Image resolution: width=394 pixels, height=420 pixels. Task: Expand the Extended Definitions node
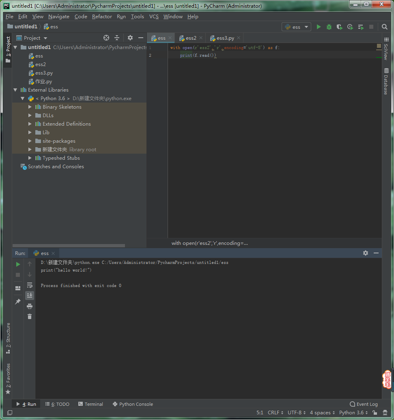coord(30,124)
